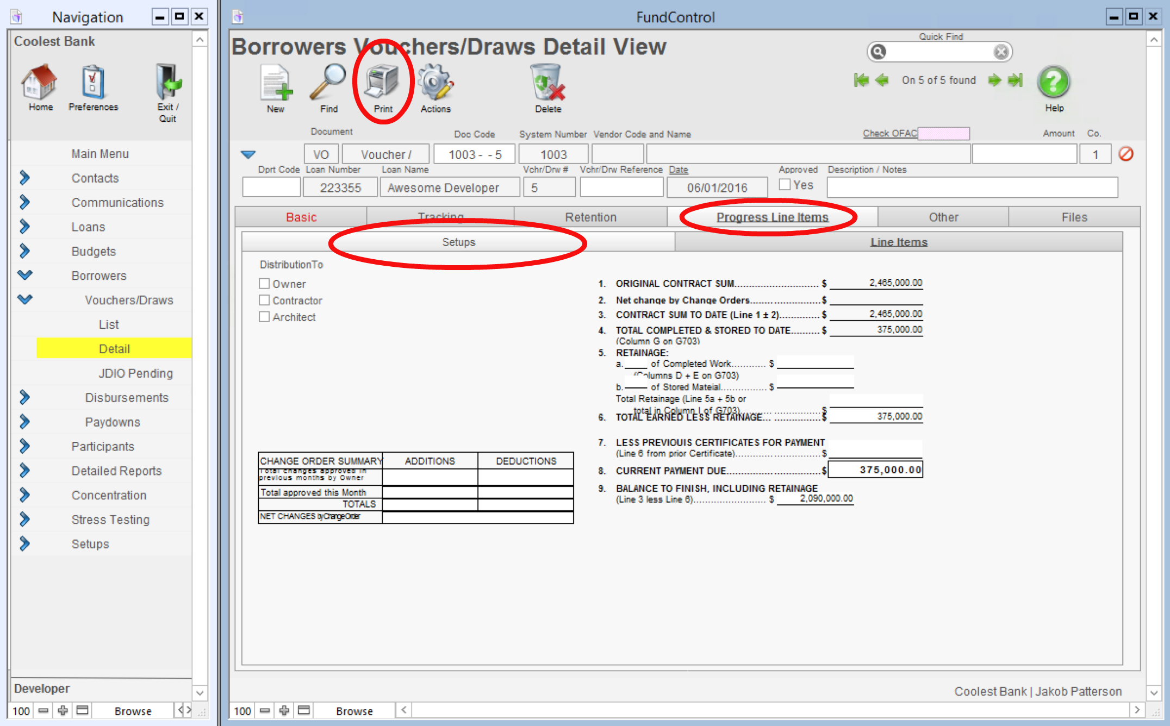Viewport: 1170px width, 726px height.
Task: Expand the Disbursements chevron
Action: click(x=24, y=397)
